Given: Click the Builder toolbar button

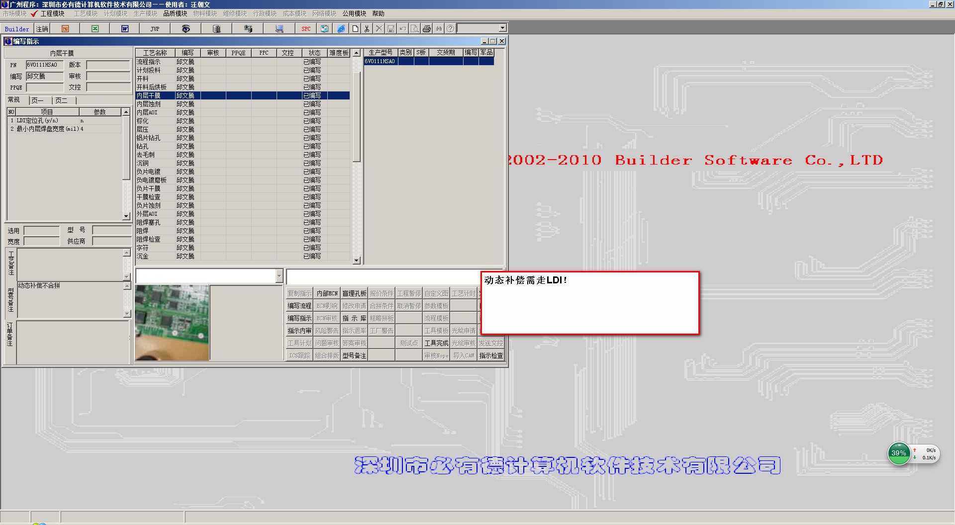Looking at the screenshot, I should (17, 29).
